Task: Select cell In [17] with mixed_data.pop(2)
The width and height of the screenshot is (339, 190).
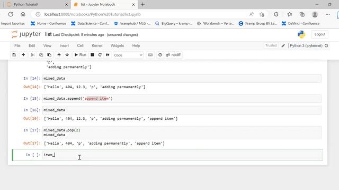Action: [182, 132]
